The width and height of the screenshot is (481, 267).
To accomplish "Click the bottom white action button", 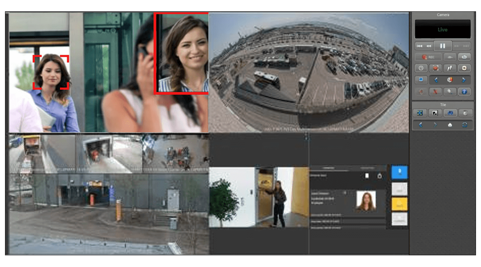I will tap(399, 219).
